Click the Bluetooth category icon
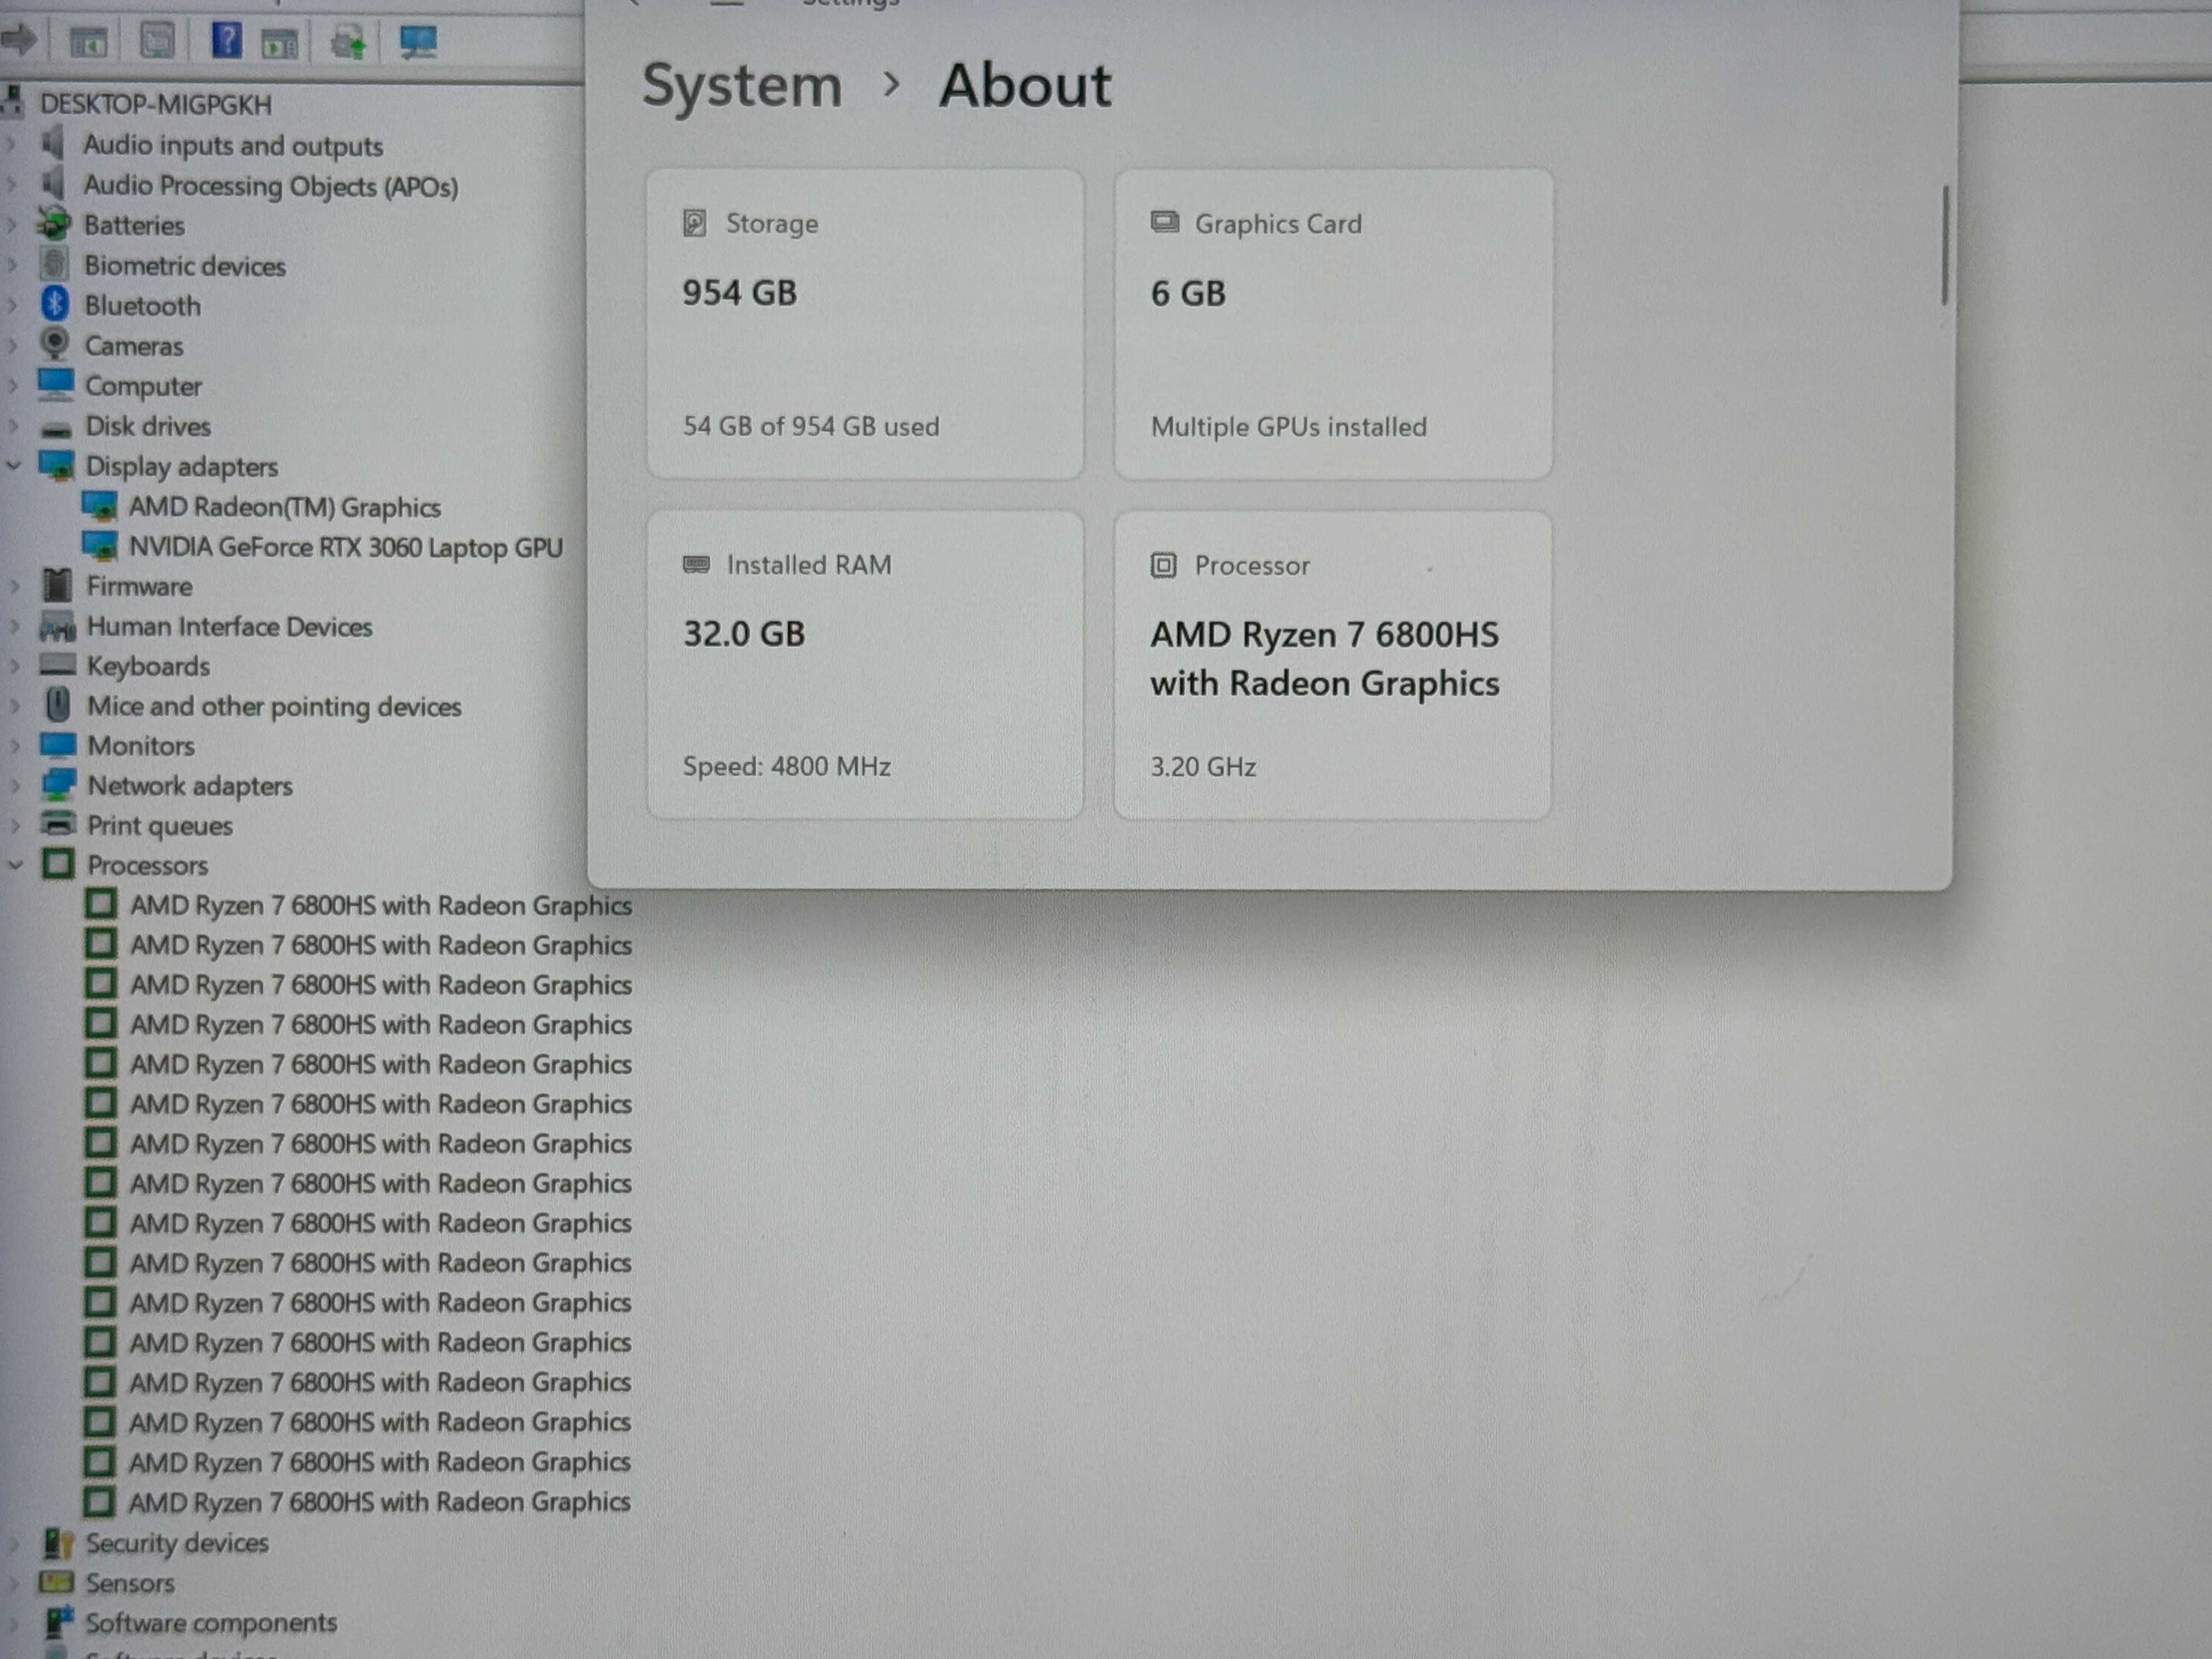2212x1659 pixels. pos(55,304)
